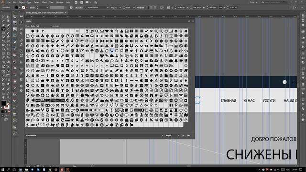Open font size dropdown in control bar
Viewport: 306px width, 172px height.
click(x=134, y=8)
